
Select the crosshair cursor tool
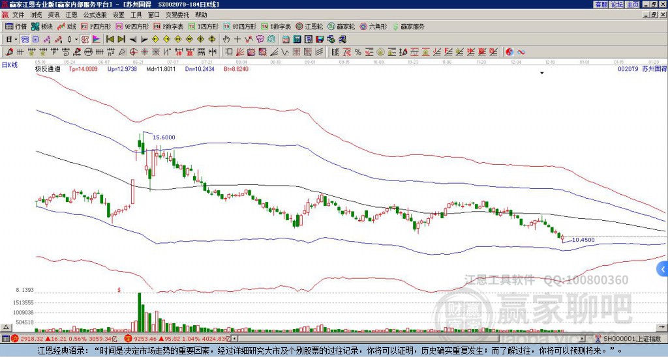coord(237,40)
